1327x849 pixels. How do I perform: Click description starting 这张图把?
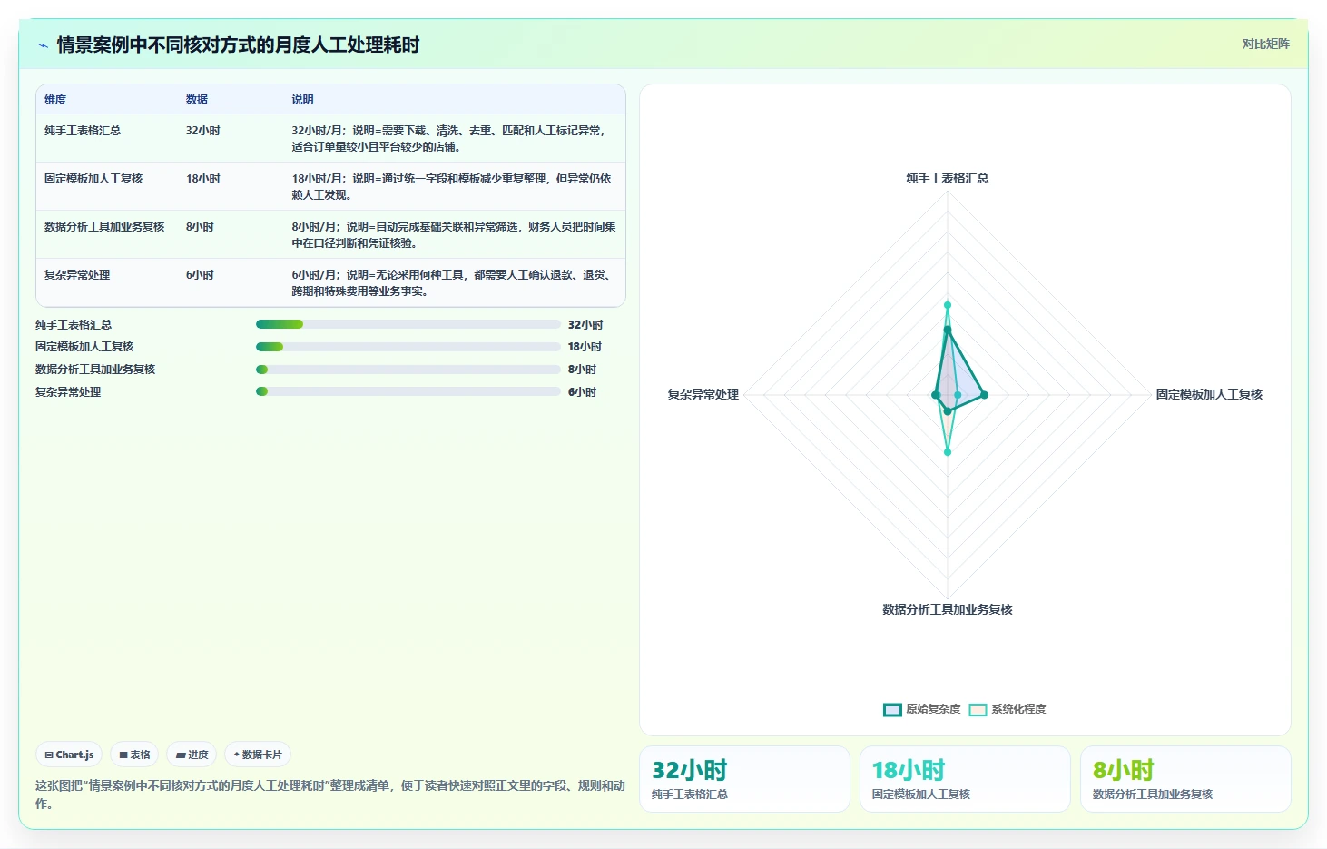pyautogui.click(x=330, y=795)
